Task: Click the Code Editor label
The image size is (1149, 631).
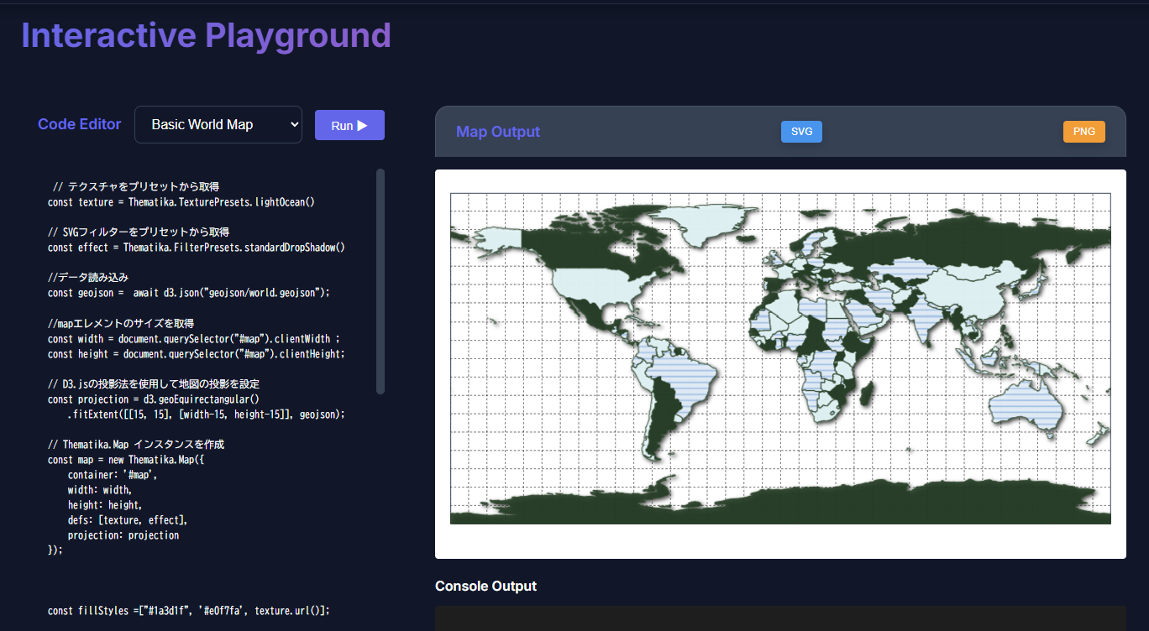Action: coord(79,124)
